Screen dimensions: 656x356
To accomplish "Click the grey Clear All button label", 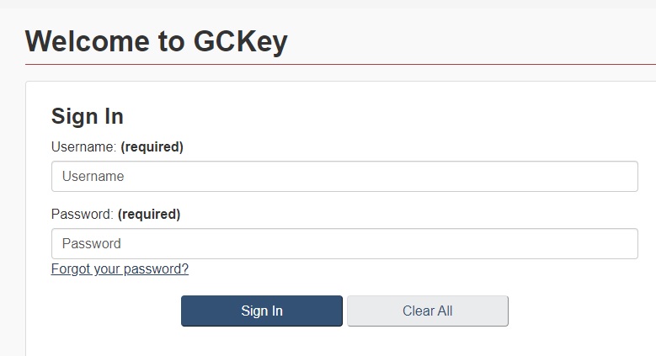I will point(428,311).
